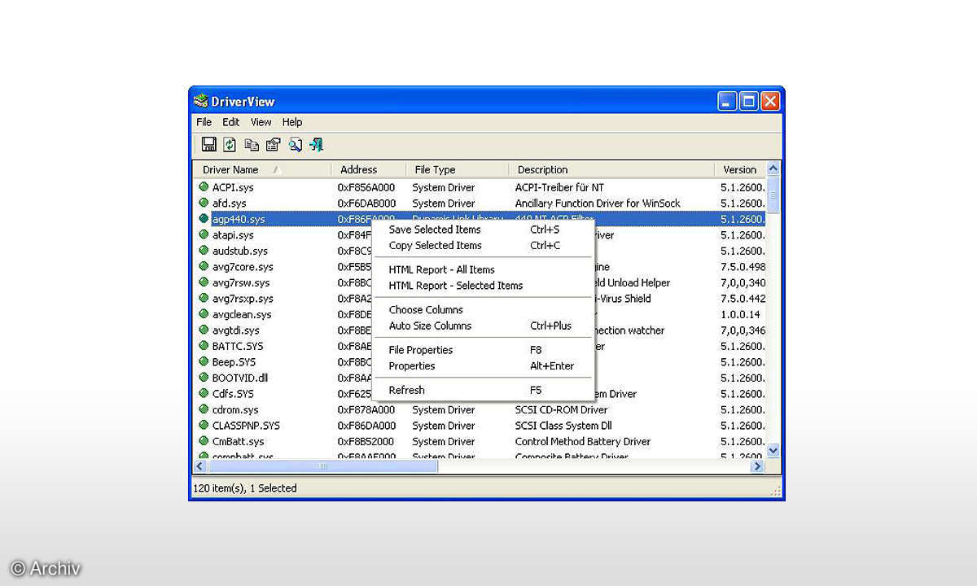Open the File menu
This screenshot has width=977, height=586.
[204, 122]
